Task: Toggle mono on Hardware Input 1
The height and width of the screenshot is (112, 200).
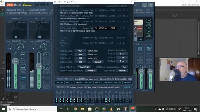Action: tap(23, 77)
